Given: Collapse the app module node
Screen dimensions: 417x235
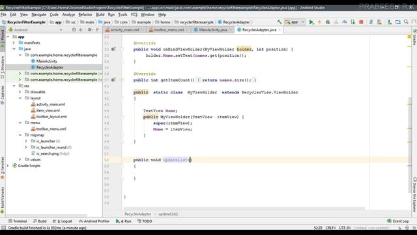Looking at the screenshot, I should click(x=8, y=37).
